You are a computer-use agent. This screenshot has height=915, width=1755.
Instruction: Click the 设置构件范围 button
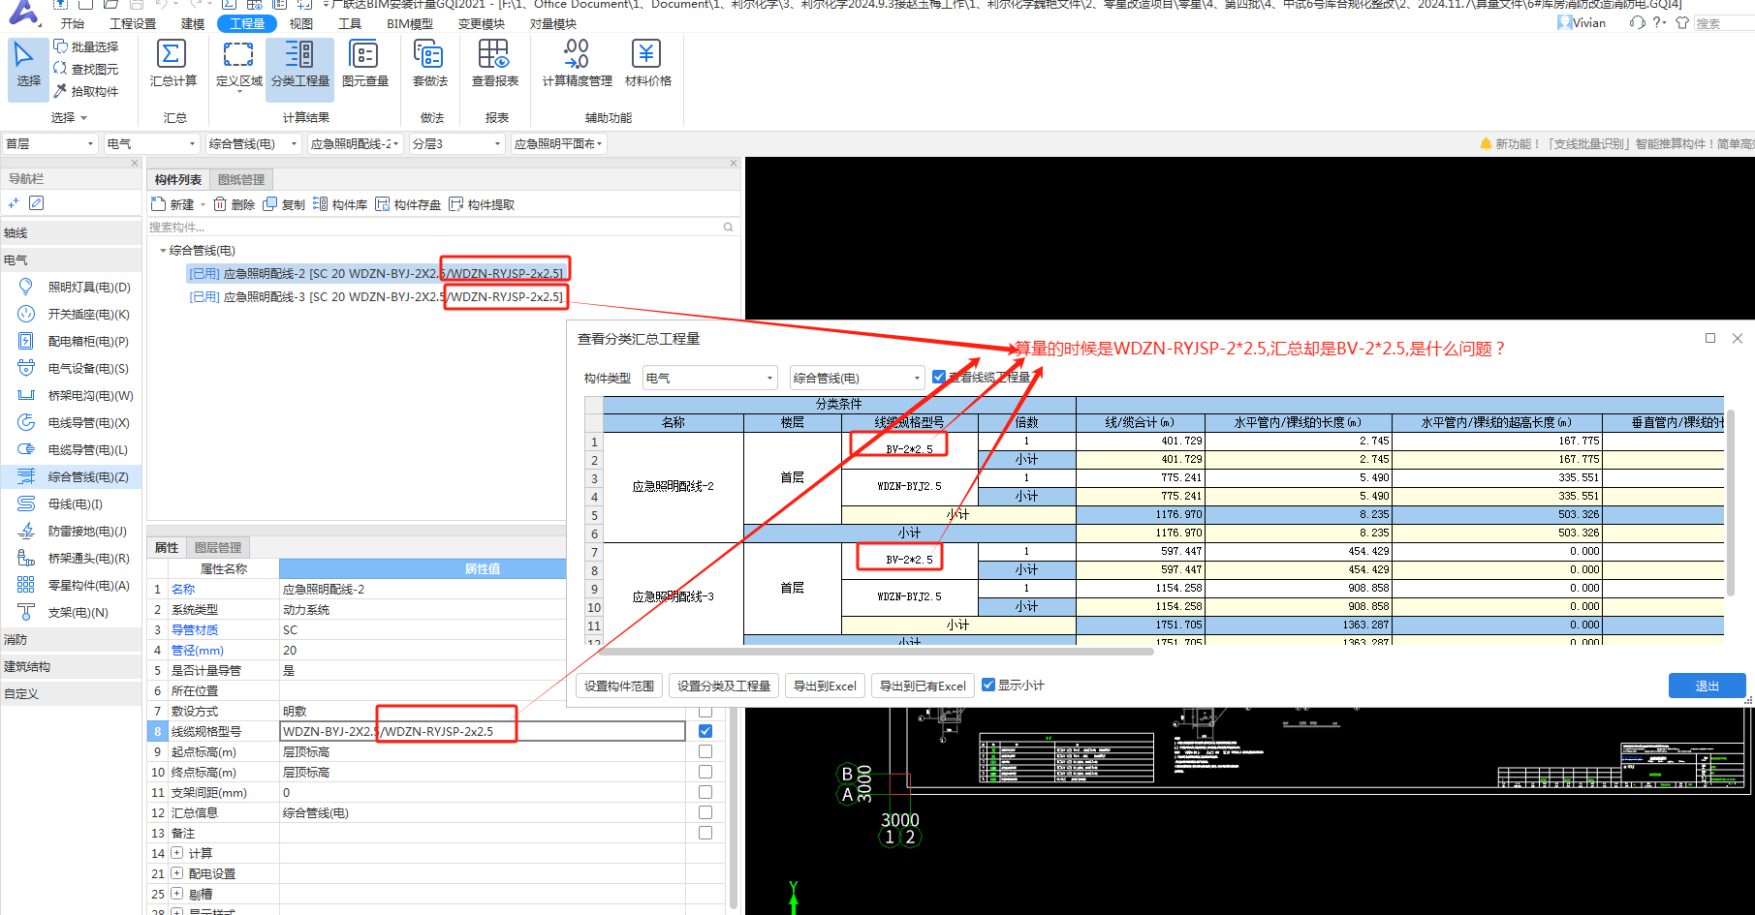pos(619,686)
